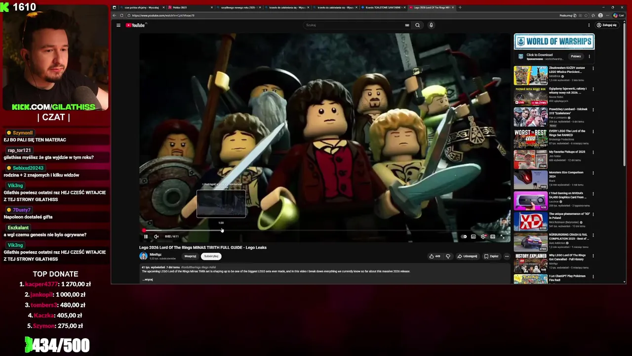Focus the YouTube Szukaj search box
This screenshot has height=356, width=632.
[355, 25]
